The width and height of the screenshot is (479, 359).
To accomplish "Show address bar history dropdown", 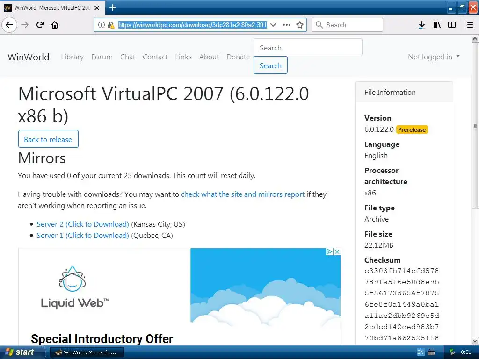I will coord(273,25).
